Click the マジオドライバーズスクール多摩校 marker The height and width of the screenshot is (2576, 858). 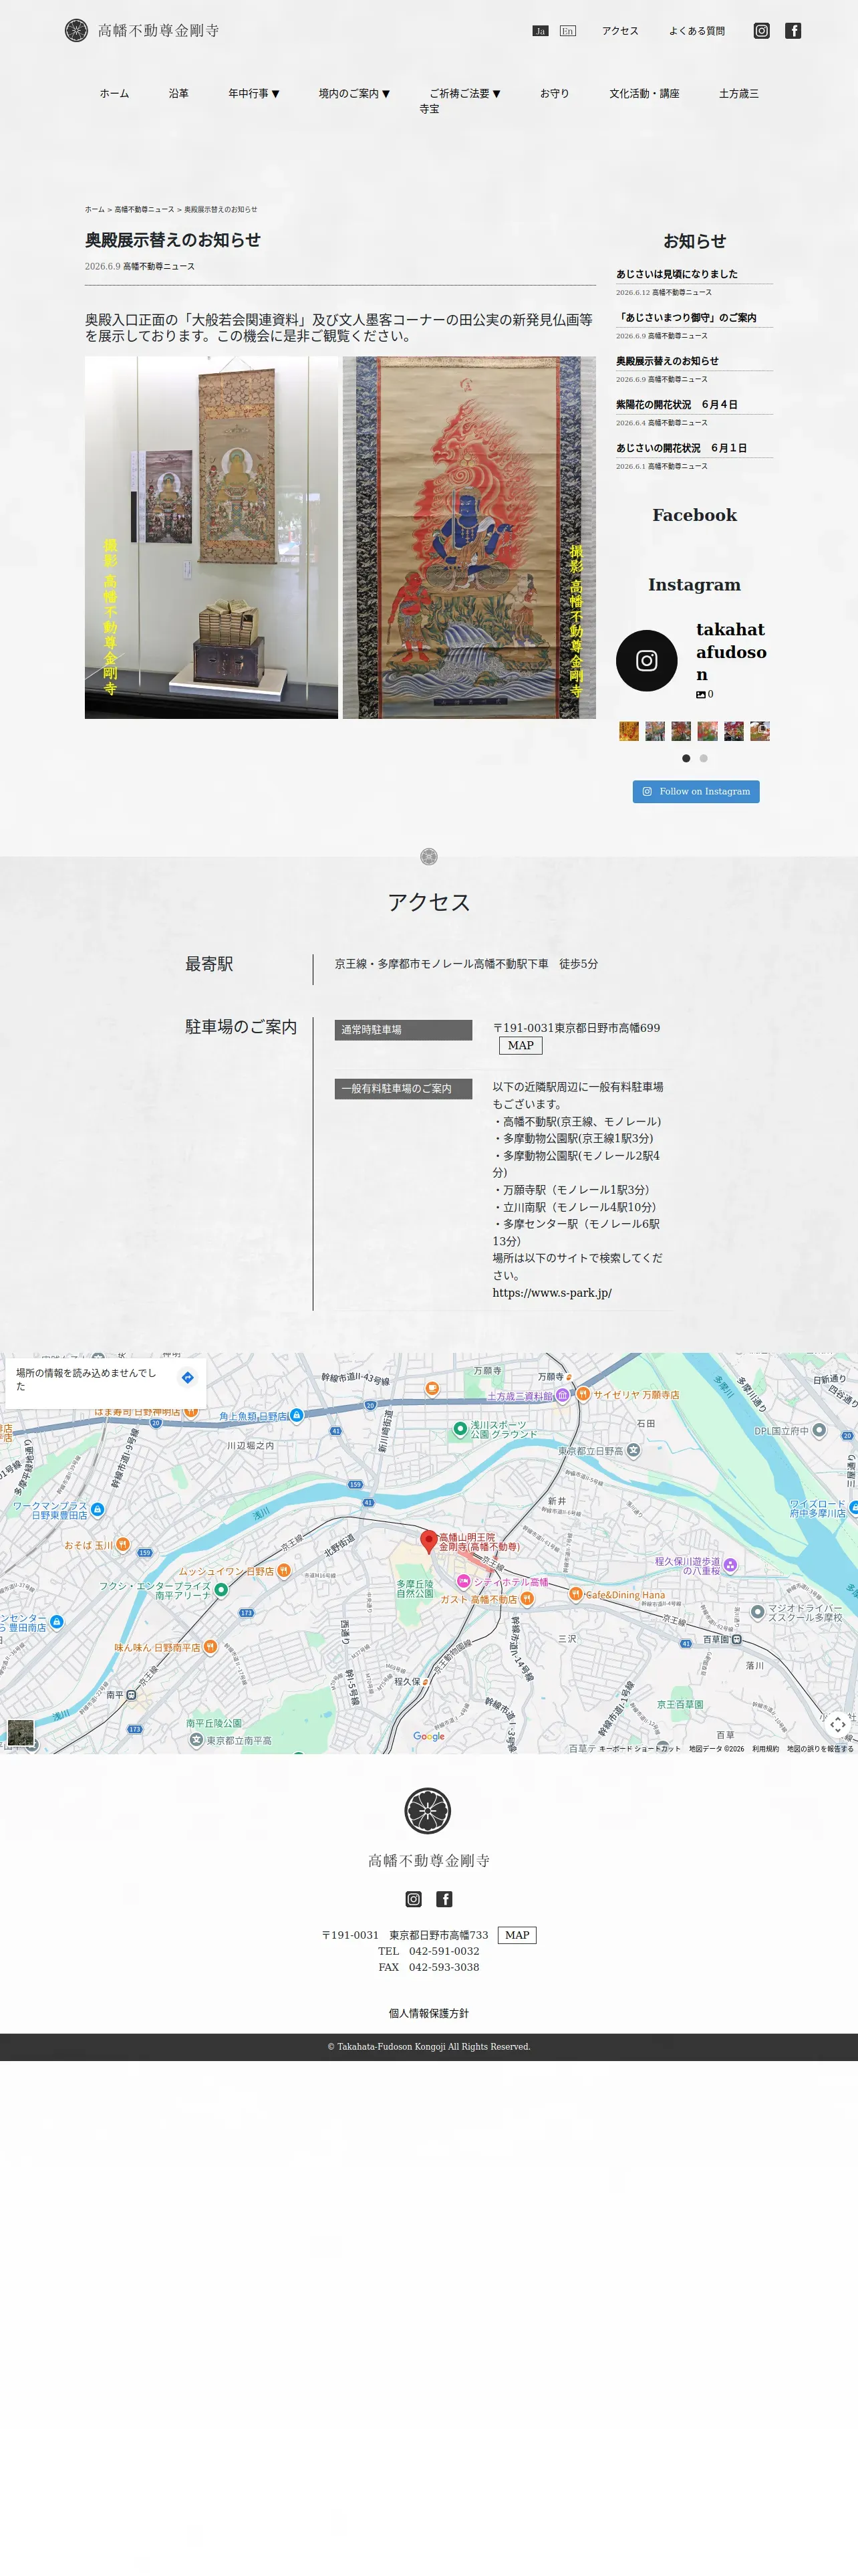click(x=757, y=1612)
